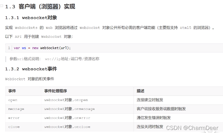The image size is (223, 133).
Task: Click the line '以下 API 用于创建 WebSocket 对象'
Action: pyautogui.click(x=39, y=37)
